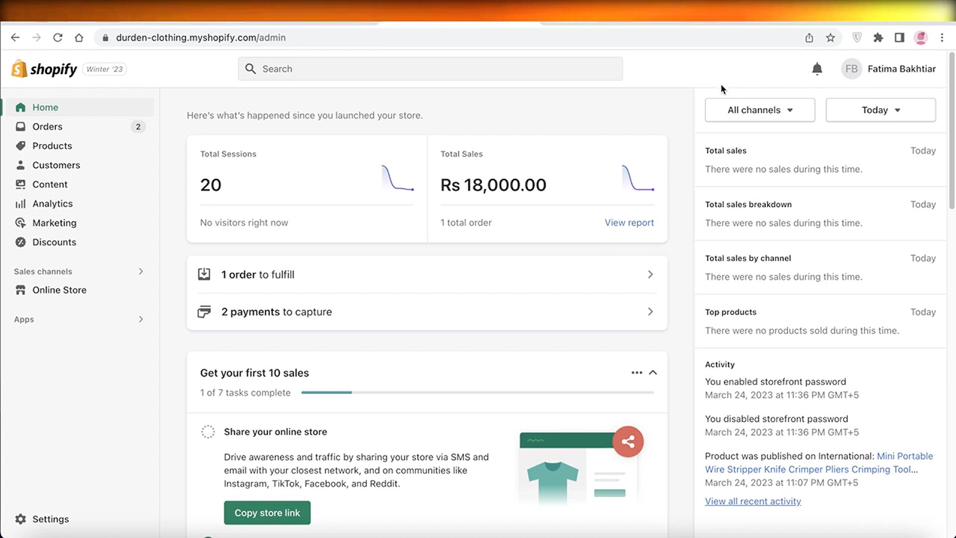The height and width of the screenshot is (538, 956).
Task: Open more options on Get your first 10 sales
Action: pyautogui.click(x=636, y=373)
